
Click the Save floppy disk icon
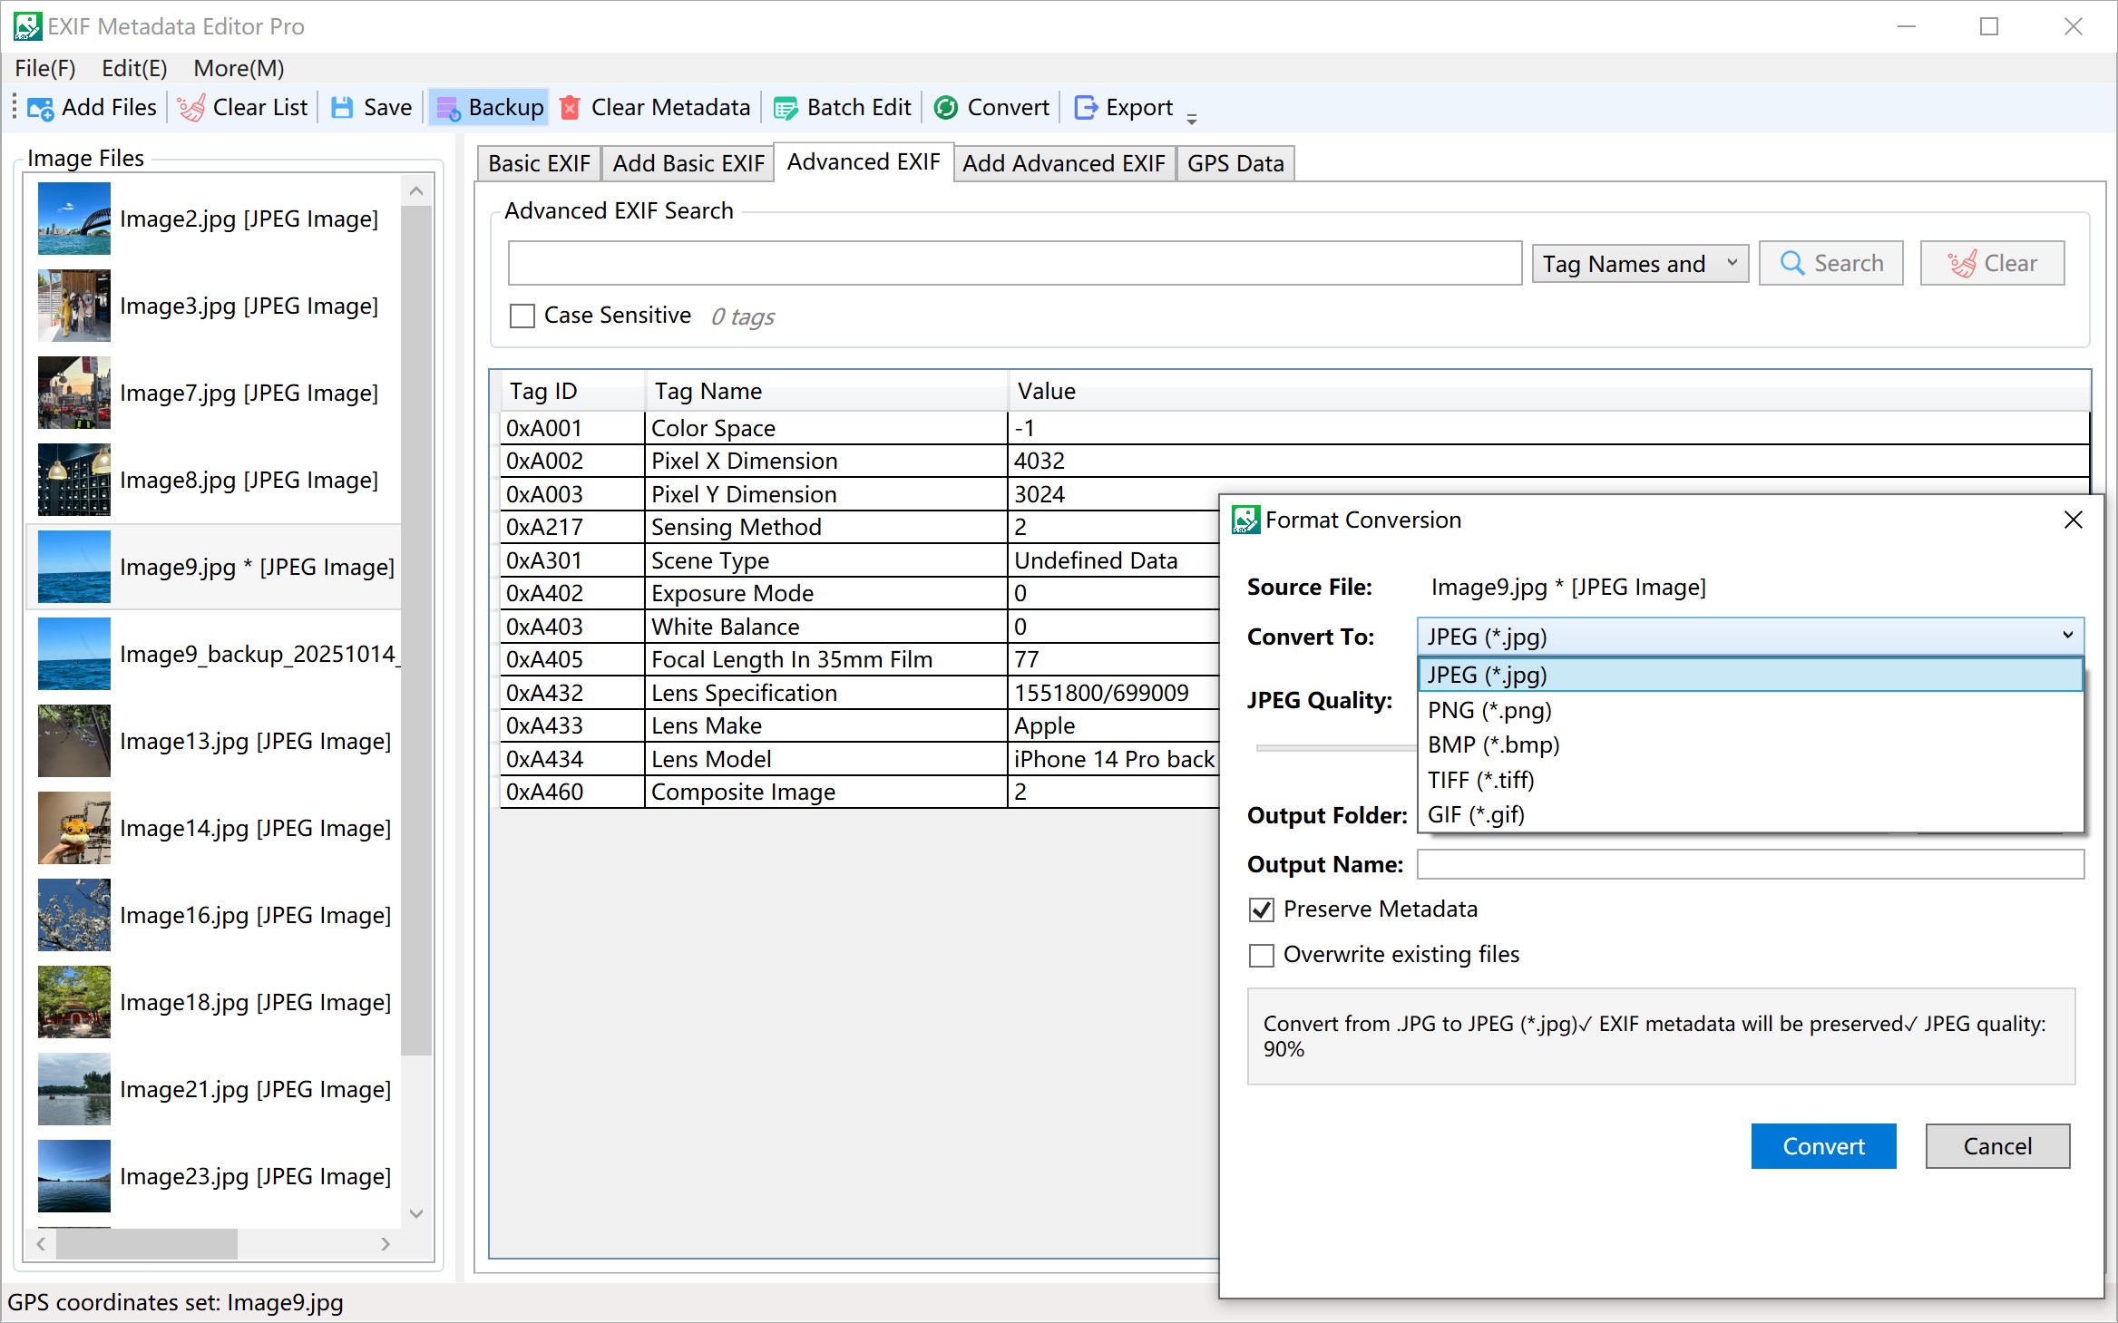[342, 108]
